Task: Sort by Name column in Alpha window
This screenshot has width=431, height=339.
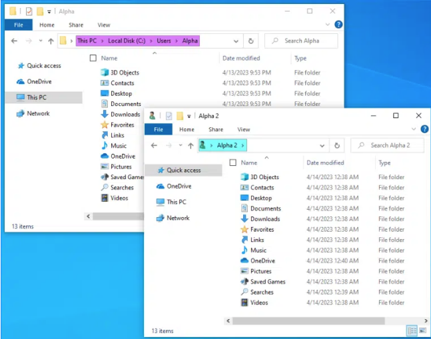Action: pos(109,58)
